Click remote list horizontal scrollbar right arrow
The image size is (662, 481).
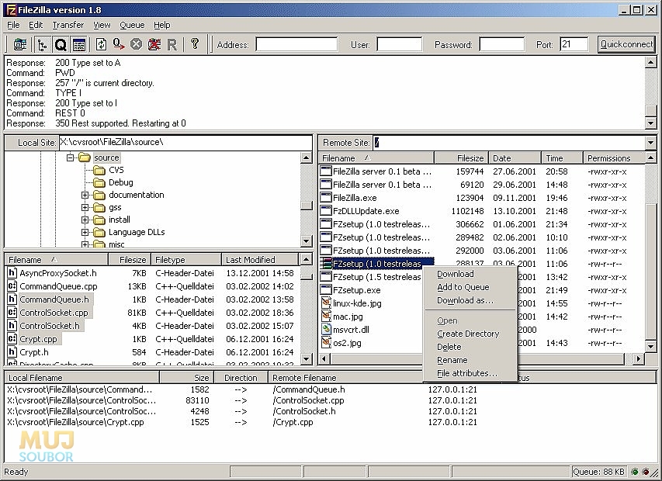pos(639,358)
